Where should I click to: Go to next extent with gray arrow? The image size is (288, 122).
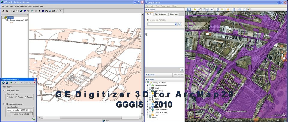(x=28, y=11)
